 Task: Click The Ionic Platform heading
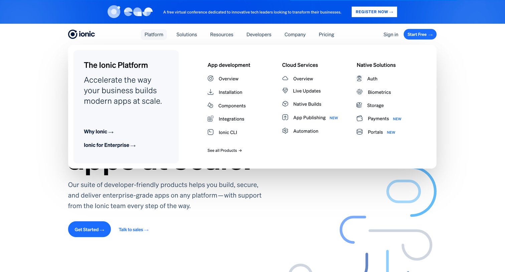click(116, 65)
